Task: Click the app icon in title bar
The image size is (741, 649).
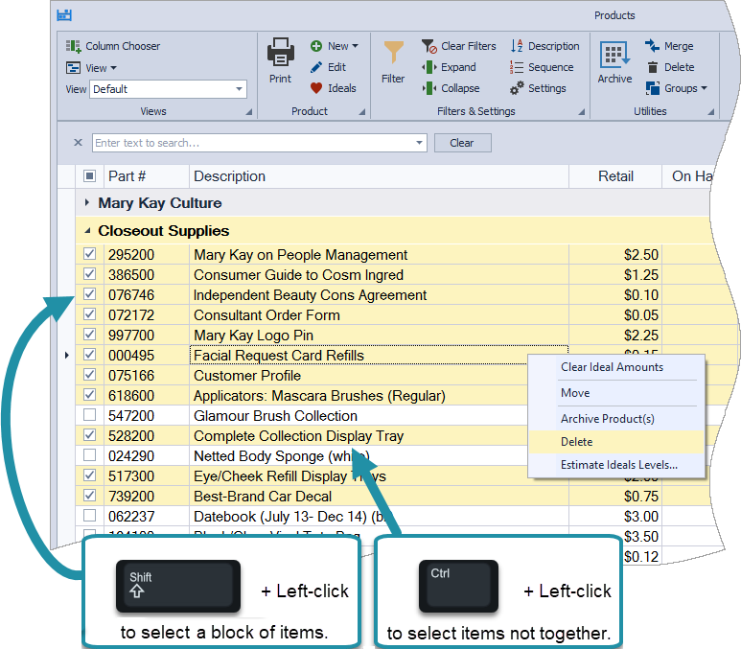Action: point(64,15)
